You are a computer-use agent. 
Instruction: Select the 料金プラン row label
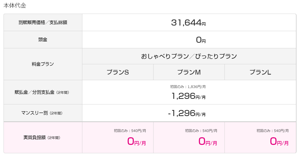(43, 64)
